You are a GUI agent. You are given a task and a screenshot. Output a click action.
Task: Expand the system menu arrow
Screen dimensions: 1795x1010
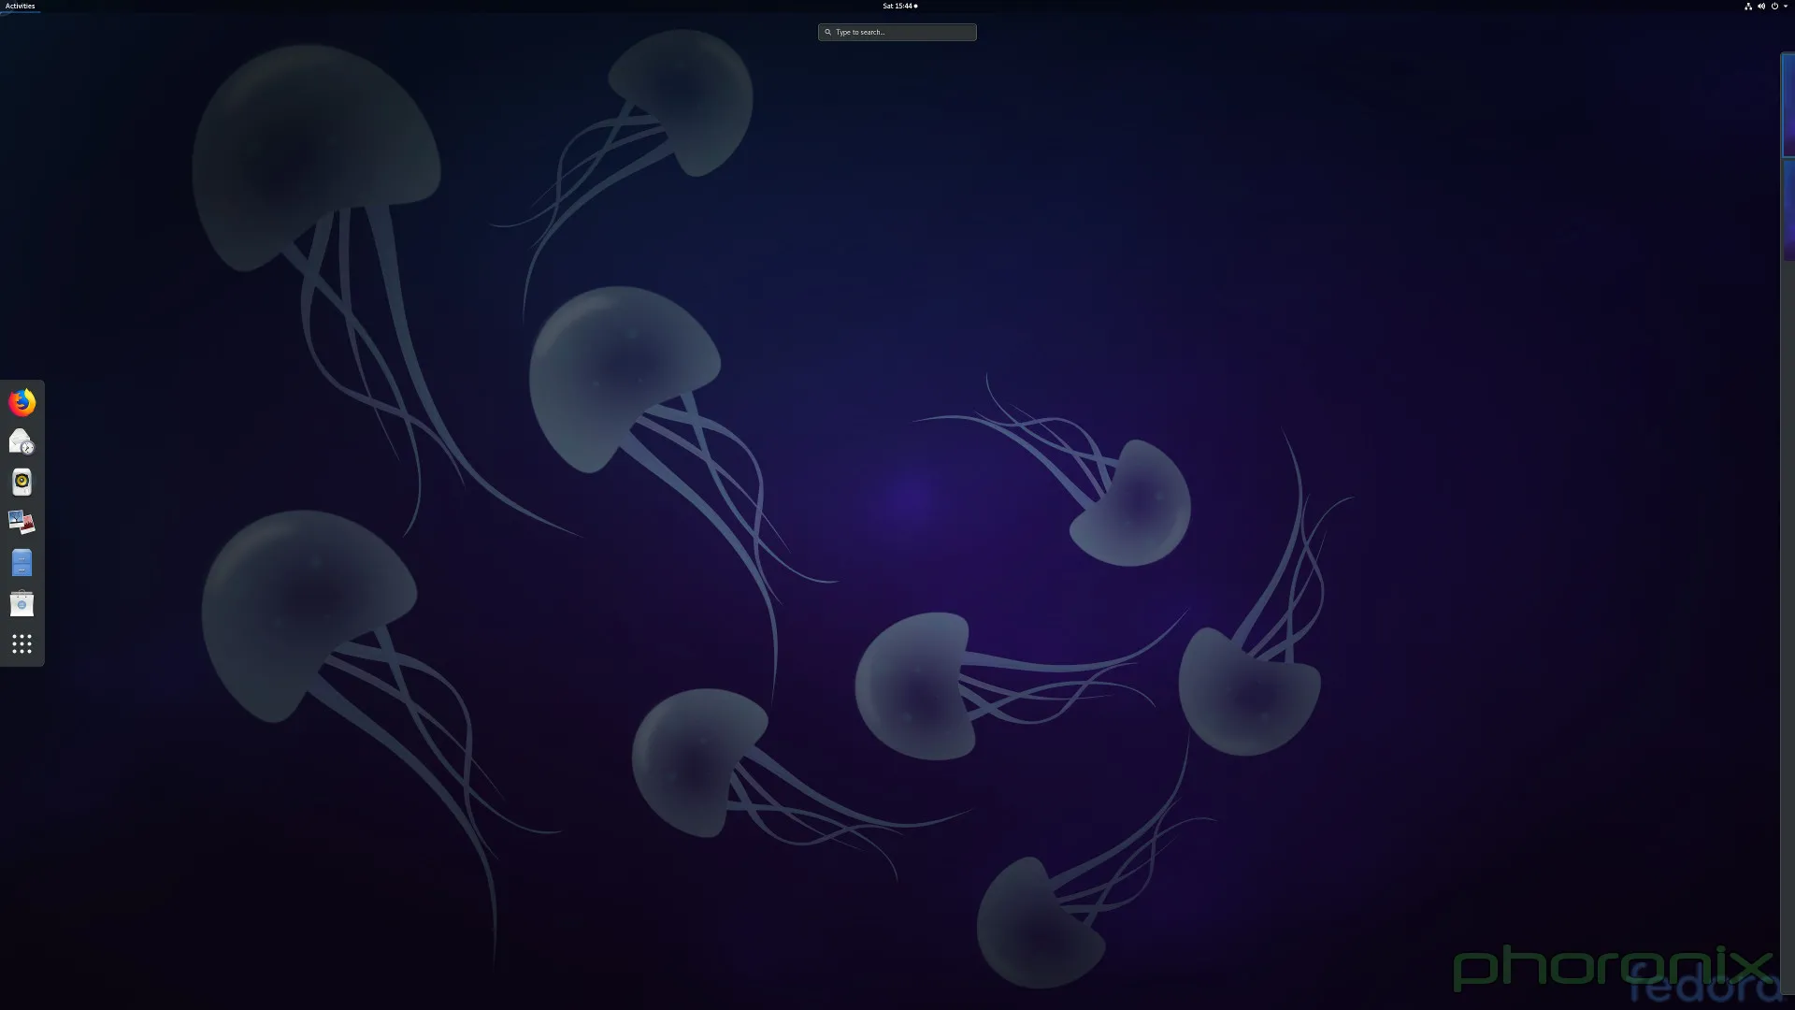pos(1785,6)
